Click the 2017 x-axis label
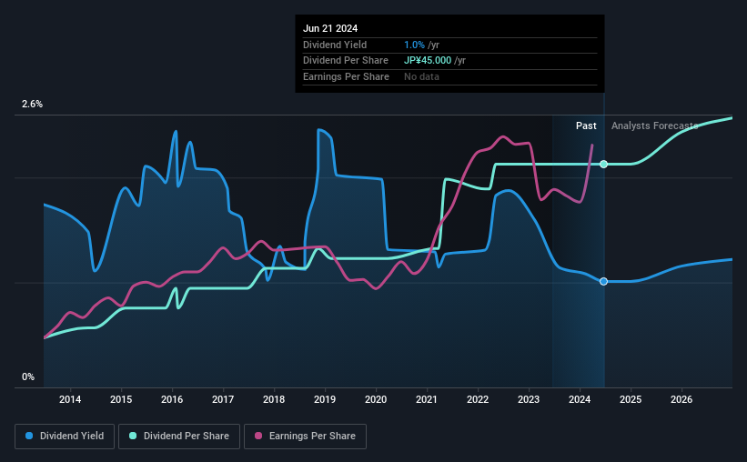This screenshot has height=462, width=747. pos(223,399)
